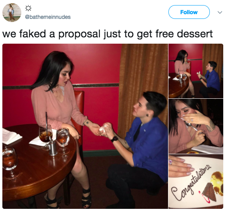Viewport: 226px width, 212px height.
Task: Open the top right kneeling photo
Action: (196, 71)
